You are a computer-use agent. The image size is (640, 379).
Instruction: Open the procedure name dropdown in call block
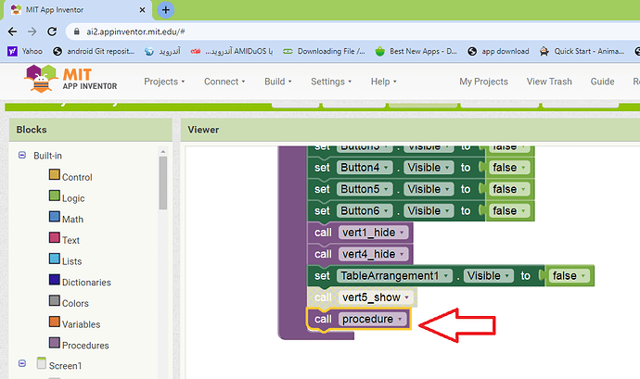tap(400, 320)
